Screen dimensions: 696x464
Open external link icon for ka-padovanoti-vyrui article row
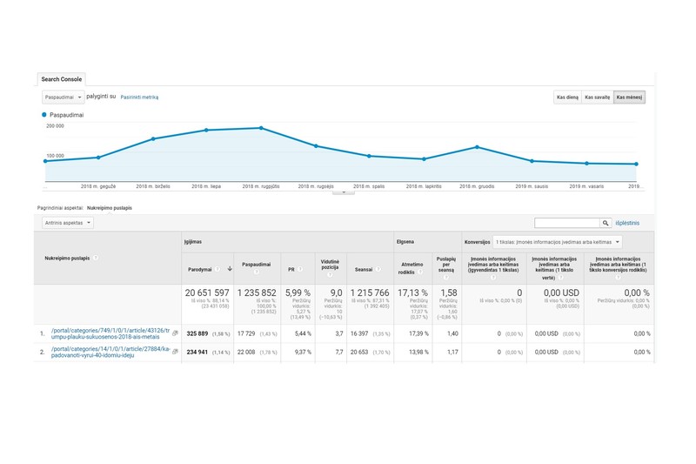176,352
